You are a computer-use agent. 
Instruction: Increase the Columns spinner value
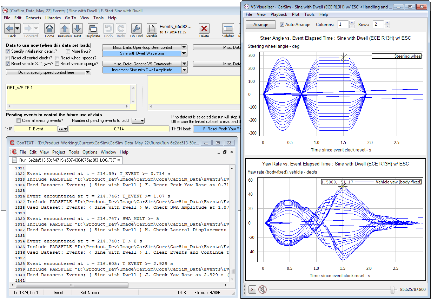click(x=352, y=23)
